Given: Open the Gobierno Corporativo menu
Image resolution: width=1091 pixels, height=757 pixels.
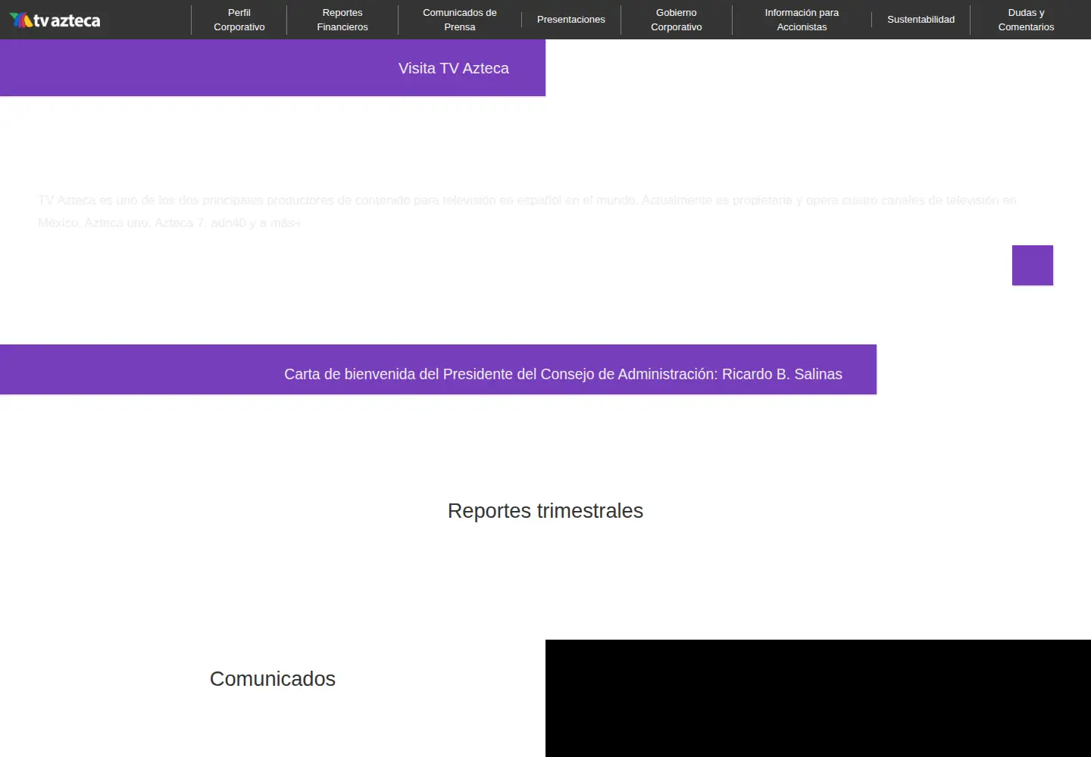Looking at the screenshot, I should coord(677,20).
